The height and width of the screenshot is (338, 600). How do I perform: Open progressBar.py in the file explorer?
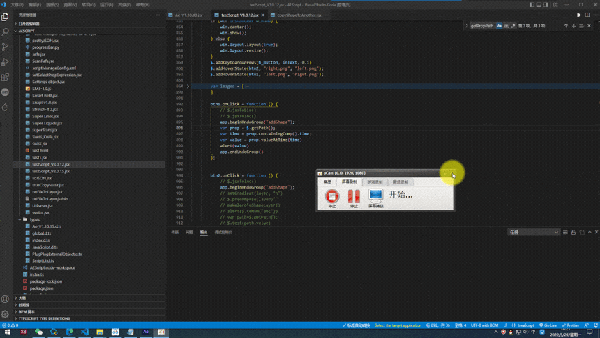pos(45,47)
